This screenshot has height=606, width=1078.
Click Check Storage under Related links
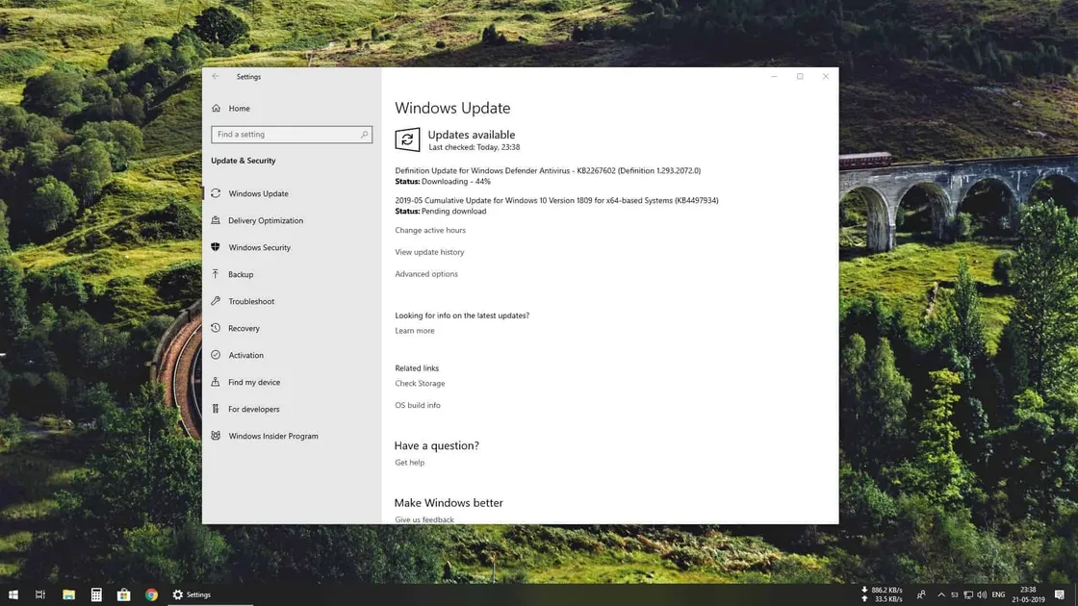[x=420, y=383]
